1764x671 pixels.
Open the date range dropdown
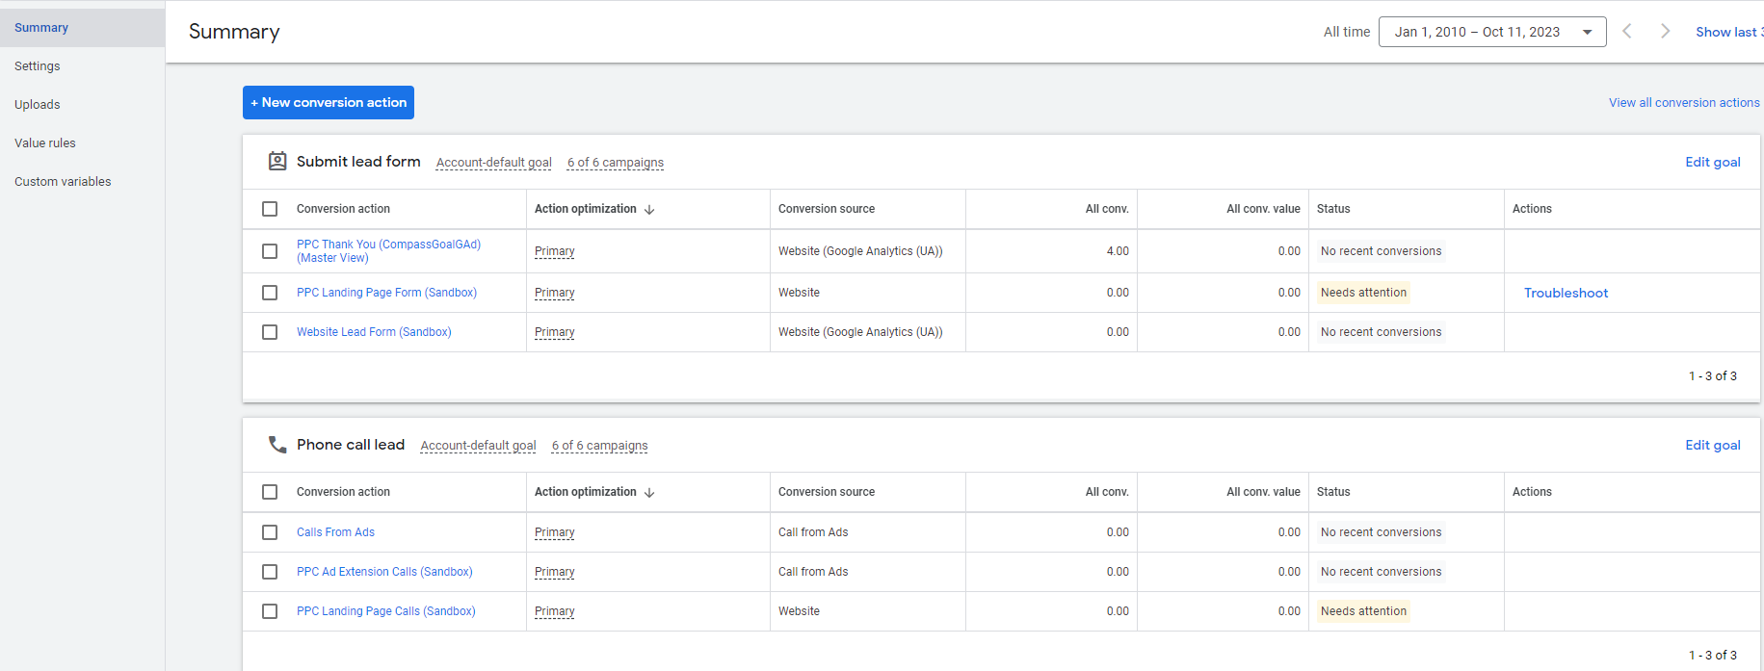[1492, 32]
